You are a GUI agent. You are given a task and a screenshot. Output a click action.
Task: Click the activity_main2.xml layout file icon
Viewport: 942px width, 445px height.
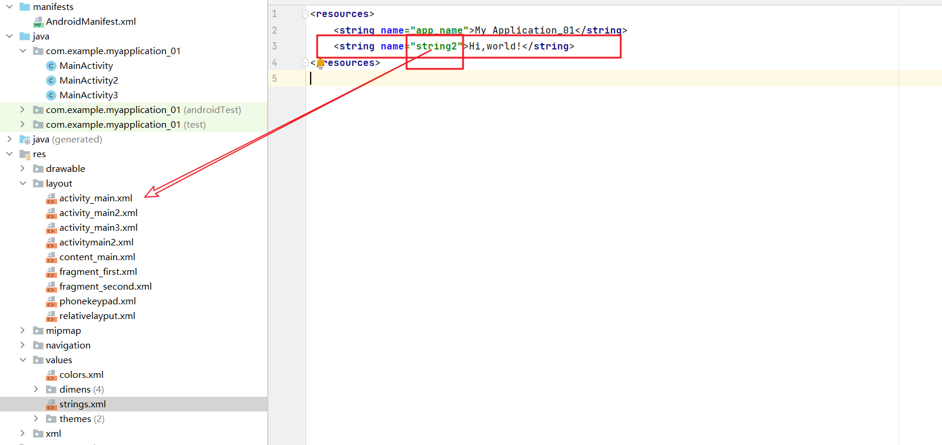pos(51,213)
